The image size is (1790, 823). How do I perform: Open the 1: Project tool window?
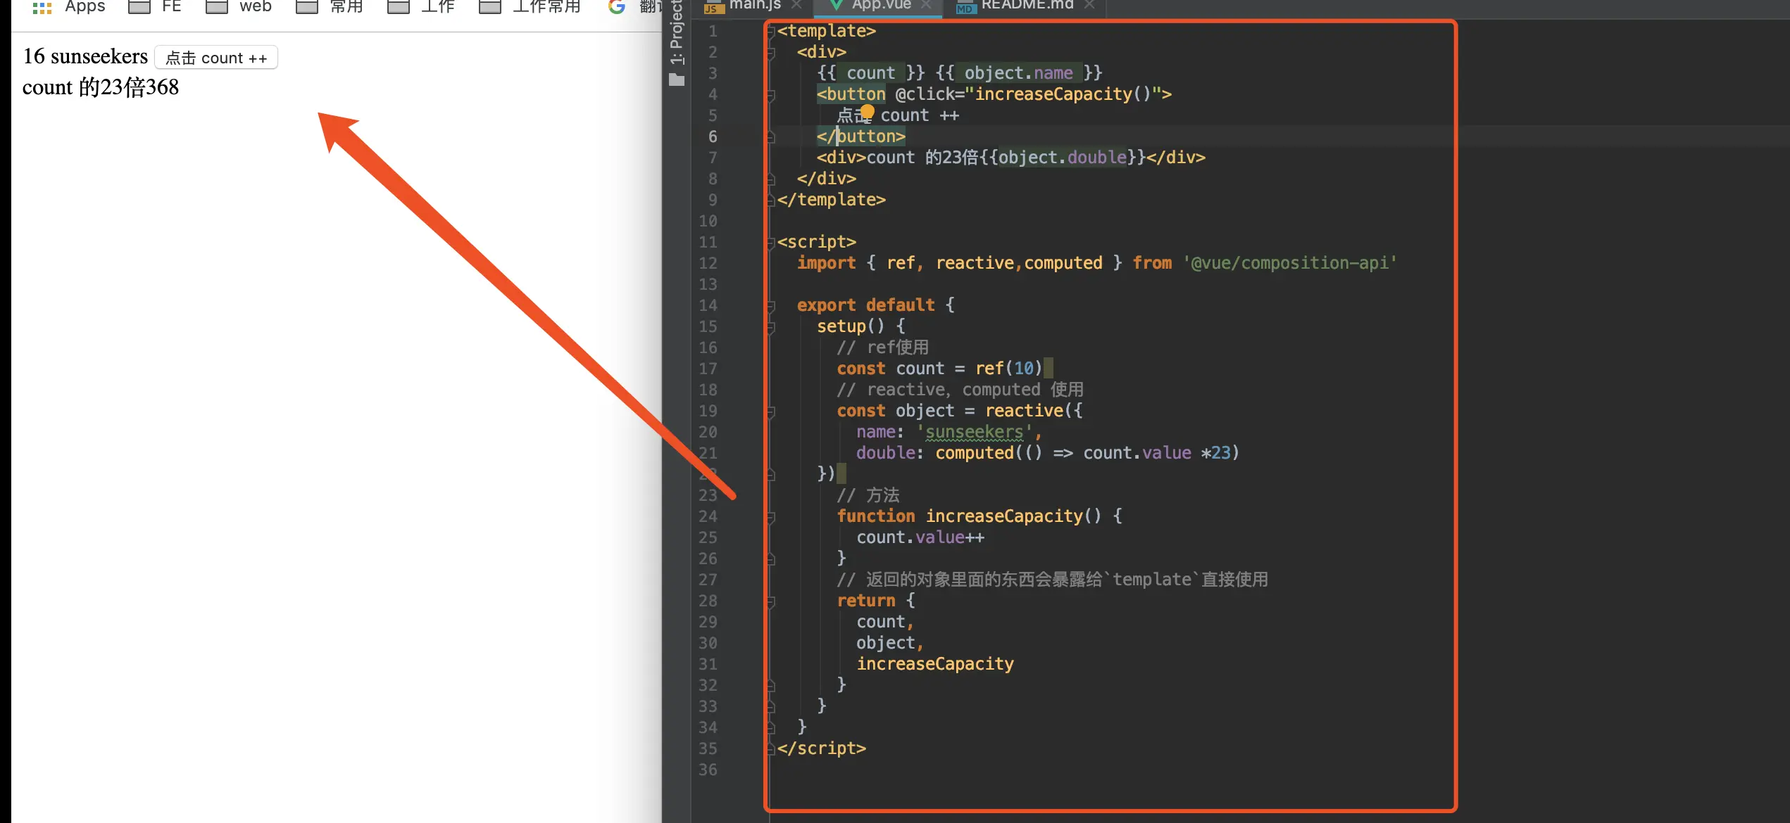coord(676,32)
